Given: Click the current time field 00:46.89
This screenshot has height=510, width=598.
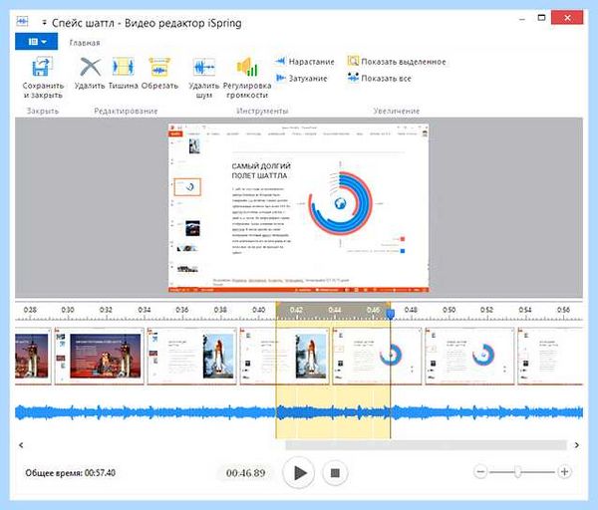Looking at the screenshot, I should (x=245, y=473).
